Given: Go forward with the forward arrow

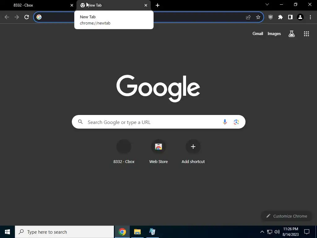Looking at the screenshot, I should click(17, 17).
